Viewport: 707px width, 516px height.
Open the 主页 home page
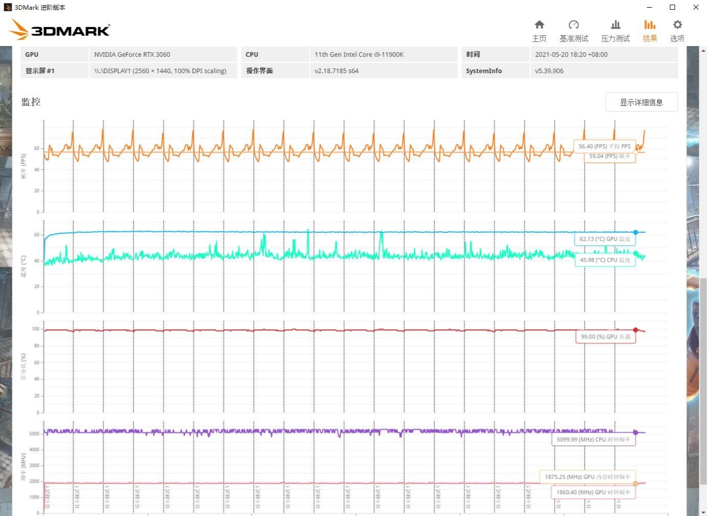coord(539,30)
